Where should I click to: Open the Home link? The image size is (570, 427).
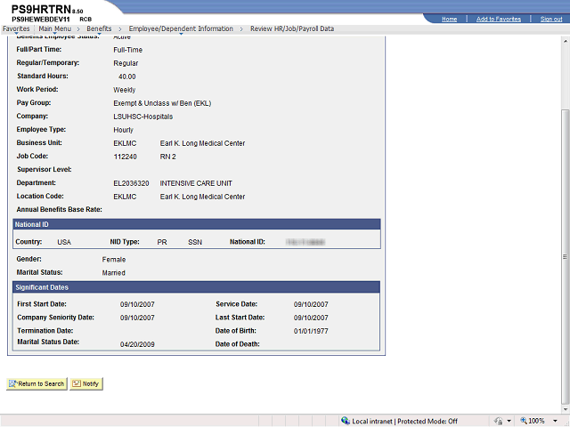(449, 20)
